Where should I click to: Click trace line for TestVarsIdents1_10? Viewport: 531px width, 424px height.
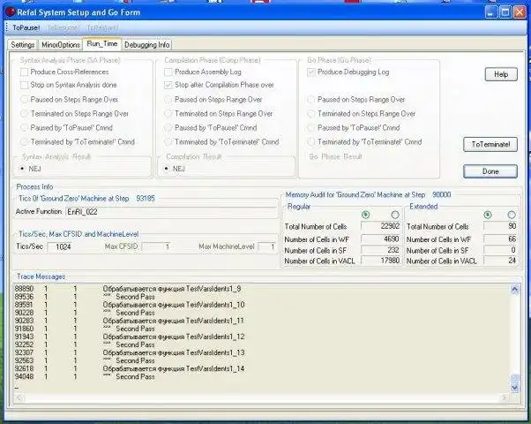(130, 305)
